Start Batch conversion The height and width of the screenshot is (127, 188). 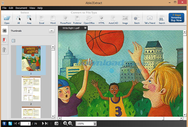tap(137, 19)
